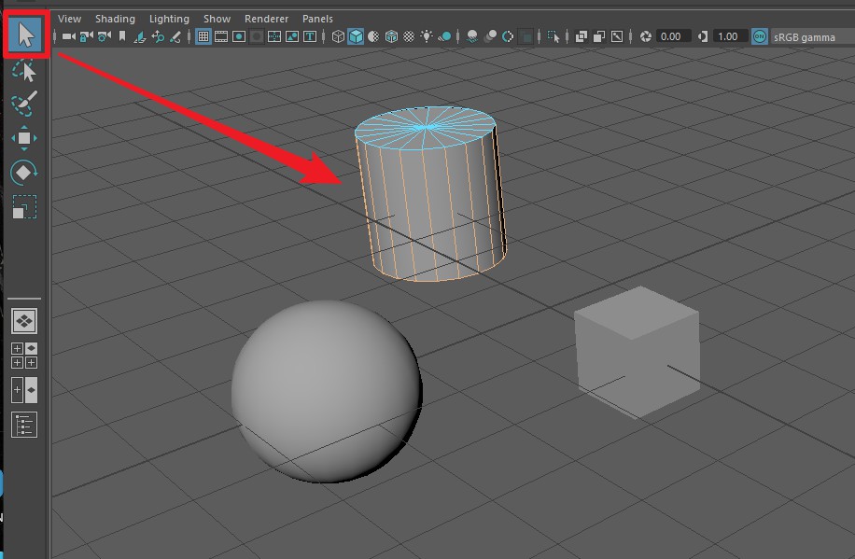Select the Scale tool
This screenshot has height=559, width=855.
[24, 206]
